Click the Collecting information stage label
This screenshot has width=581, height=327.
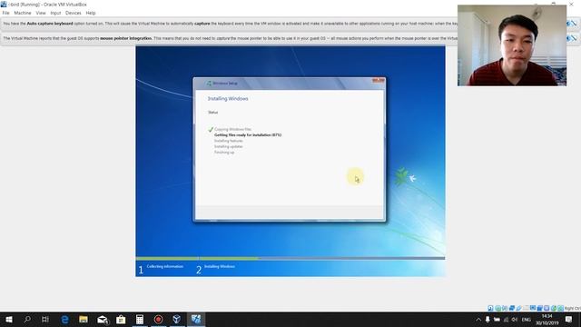click(x=165, y=266)
